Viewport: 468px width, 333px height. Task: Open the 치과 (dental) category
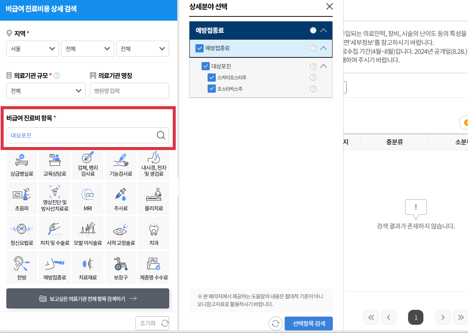click(x=153, y=232)
